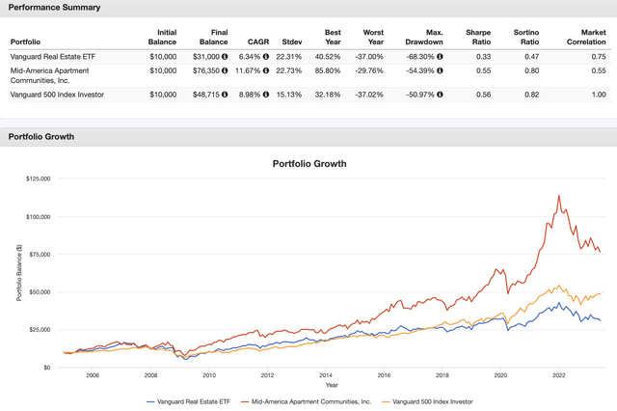This screenshot has width=617, height=411.
Task: Click the $125,000 y-axis label
Action: 39,178
